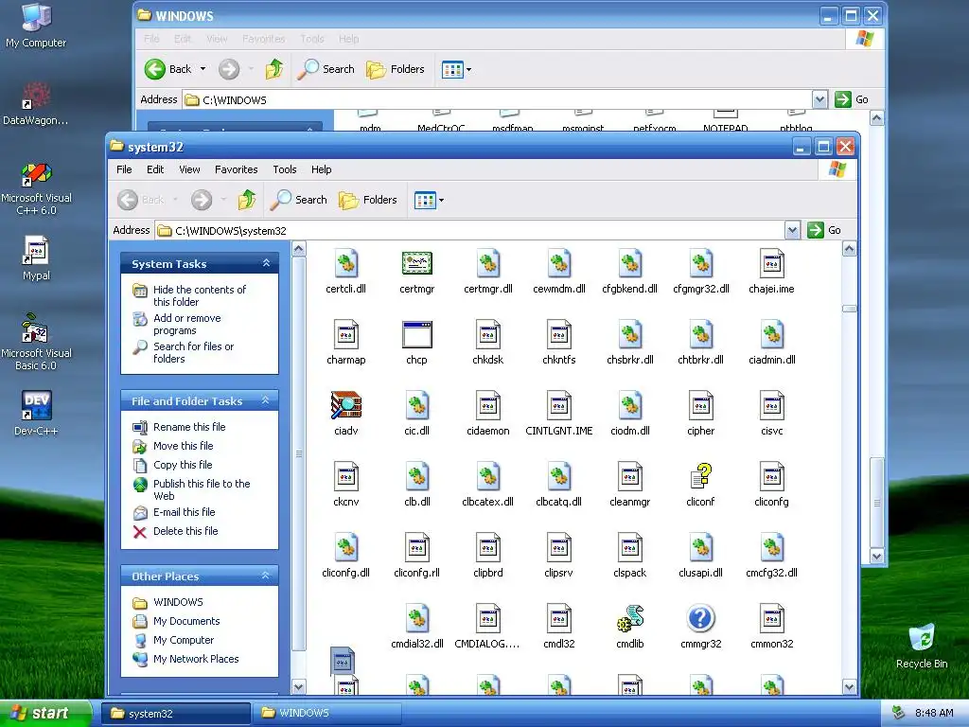Screen dimensions: 969x727
Task: Click the clock in system tray
Action: tap(934, 713)
